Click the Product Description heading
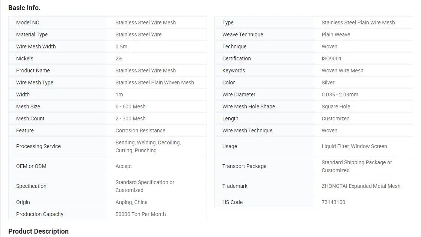This screenshot has height=237, width=421. click(38, 231)
